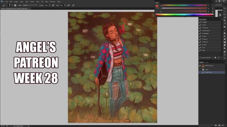The width and height of the screenshot is (227, 127).
Task: Select the Eraser tool
Action: (x=224, y=39)
